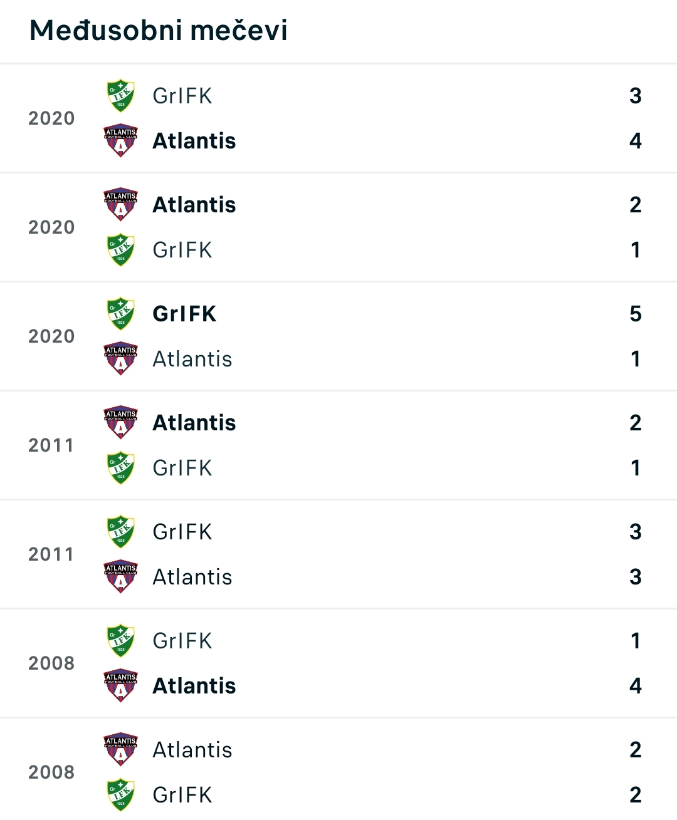The height and width of the screenshot is (820, 677).
Task: Open Atlantis name in 3-3 draw
Action: 192,577
